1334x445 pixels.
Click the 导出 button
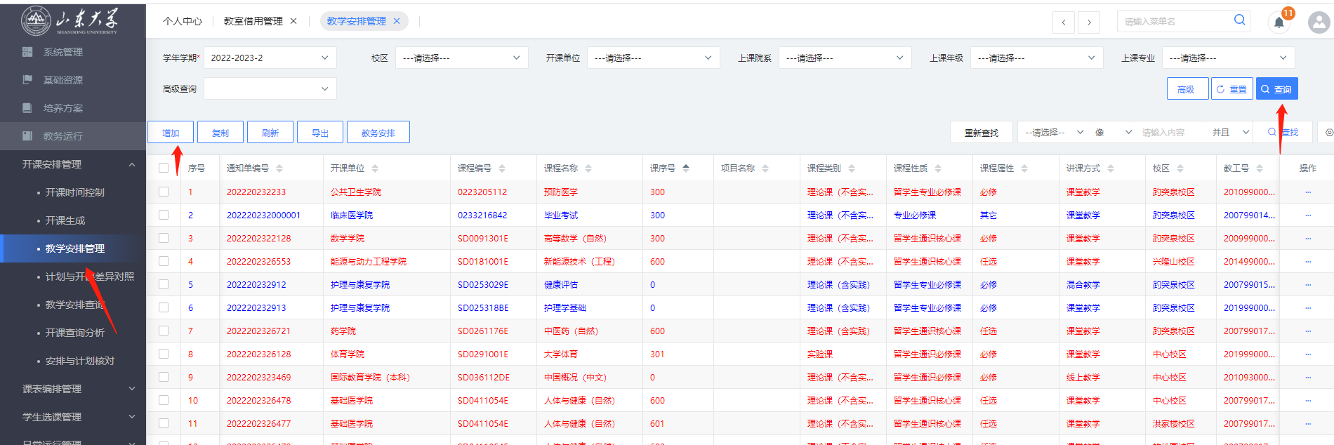click(x=320, y=132)
